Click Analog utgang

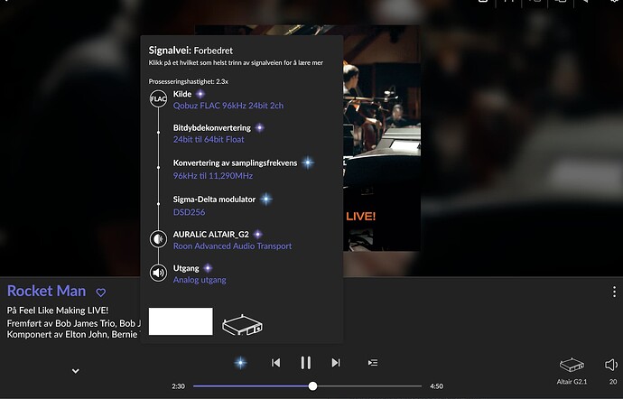pyautogui.click(x=200, y=280)
